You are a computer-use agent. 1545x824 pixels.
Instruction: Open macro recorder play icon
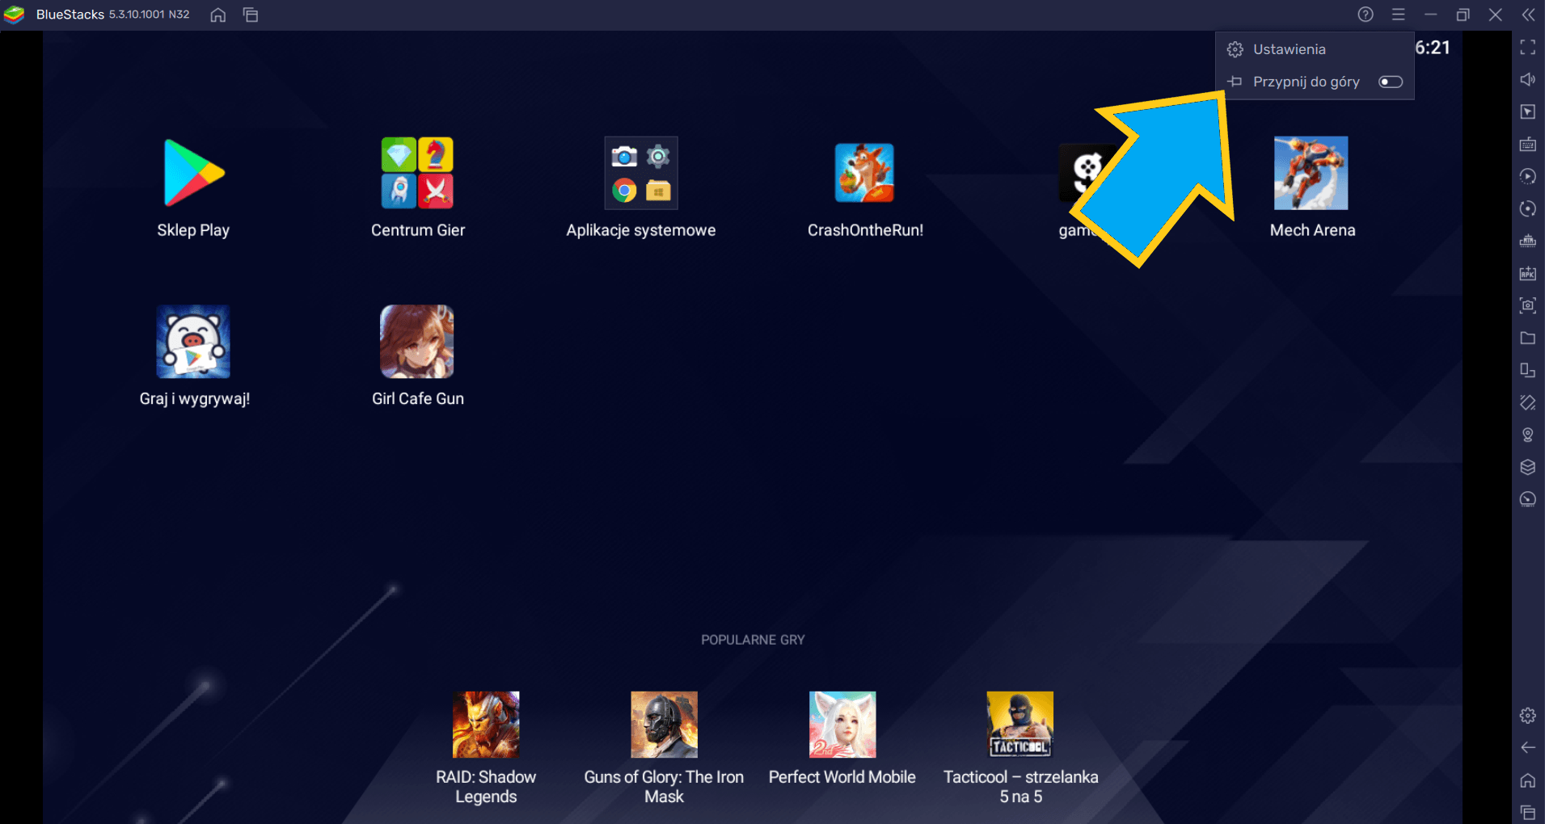[x=1527, y=176]
